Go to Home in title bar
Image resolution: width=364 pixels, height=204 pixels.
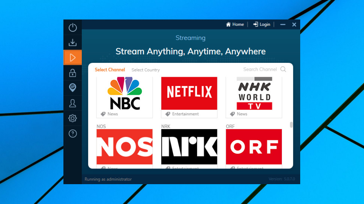[235, 24]
